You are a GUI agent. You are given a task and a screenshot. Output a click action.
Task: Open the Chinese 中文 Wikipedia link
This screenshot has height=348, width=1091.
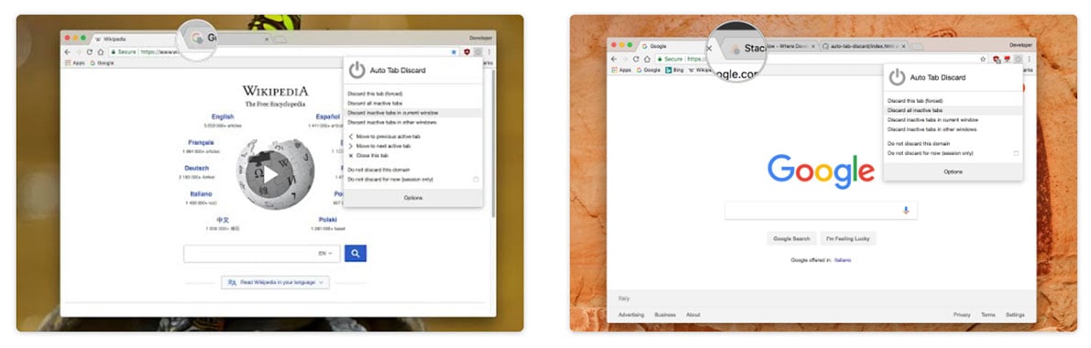click(223, 220)
